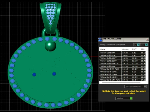Select the pendant bail with pavé stones
The height and width of the screenshot is (112, 150).
pyautogui.click(x=50, y=18)
